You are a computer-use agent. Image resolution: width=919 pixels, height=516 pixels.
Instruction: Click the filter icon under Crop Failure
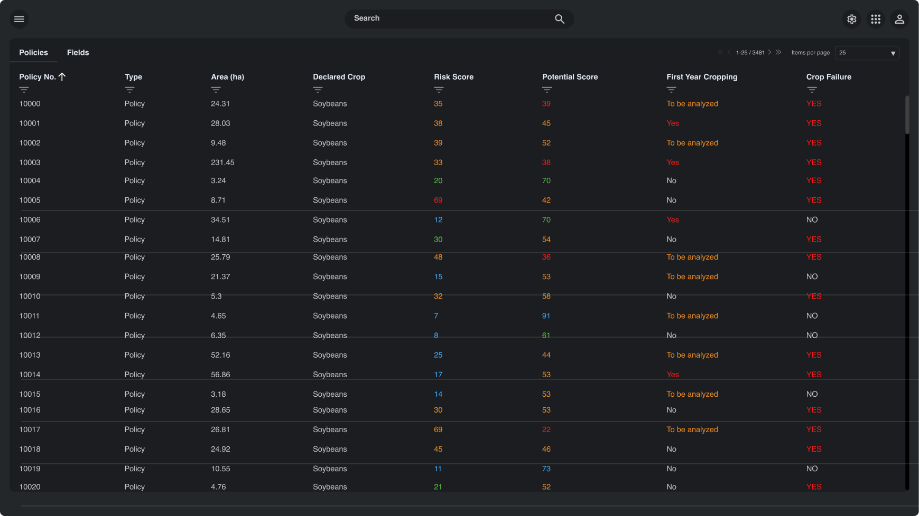click(x=812, y=90)
